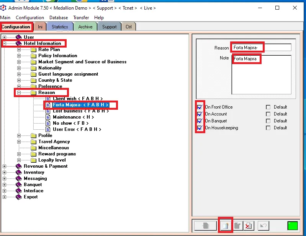Switch to the Ctrl tab

[129, 27]
